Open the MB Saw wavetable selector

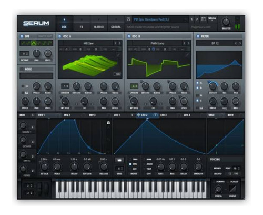point(88,43)
